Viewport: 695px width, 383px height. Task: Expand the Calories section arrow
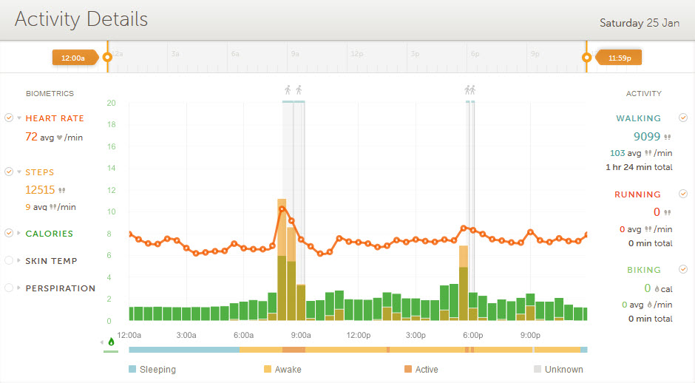[19, 234]
